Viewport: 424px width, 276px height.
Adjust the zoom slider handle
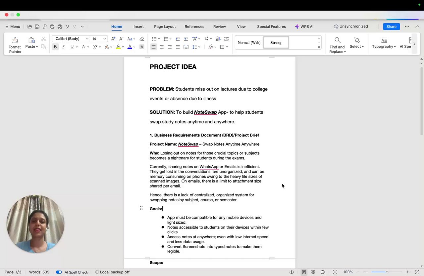(x=387, y=272)
